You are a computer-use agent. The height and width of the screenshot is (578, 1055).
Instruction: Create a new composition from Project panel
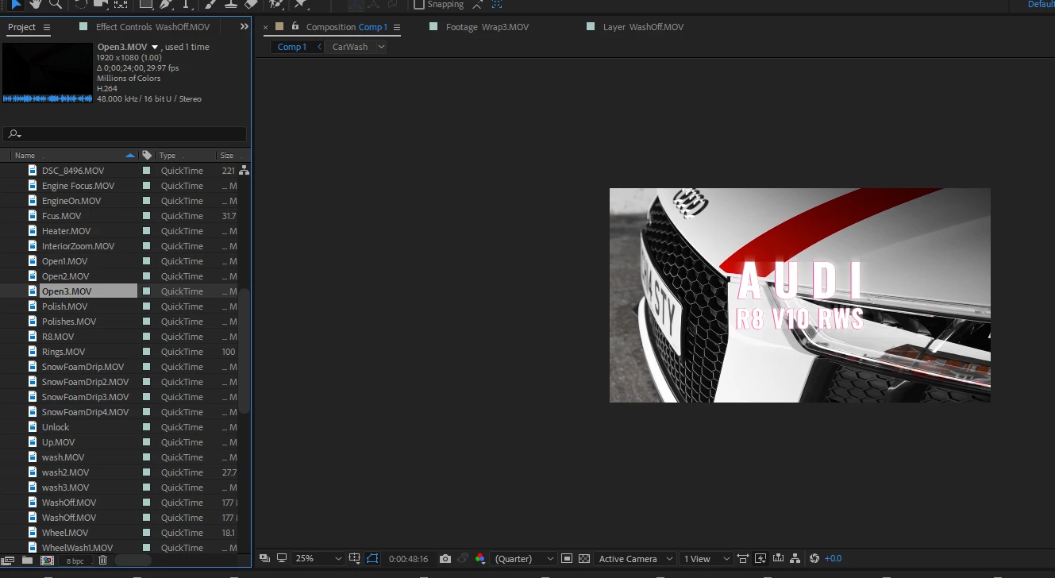click(x=47, y=561)
